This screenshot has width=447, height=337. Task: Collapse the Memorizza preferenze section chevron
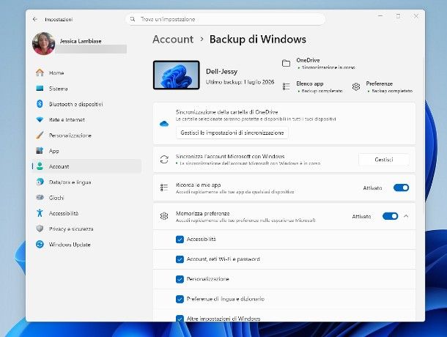point(406,216)
